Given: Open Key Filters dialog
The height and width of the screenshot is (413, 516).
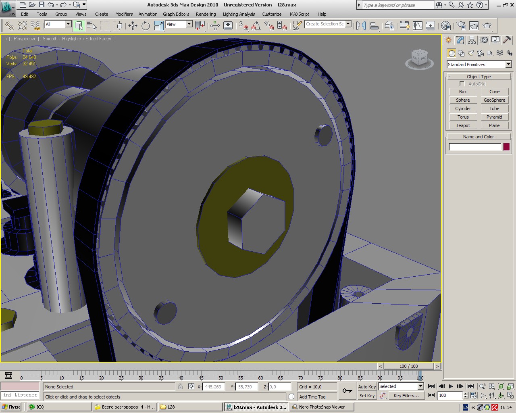Looking at the screenshot, I should [x=406, y=396].
